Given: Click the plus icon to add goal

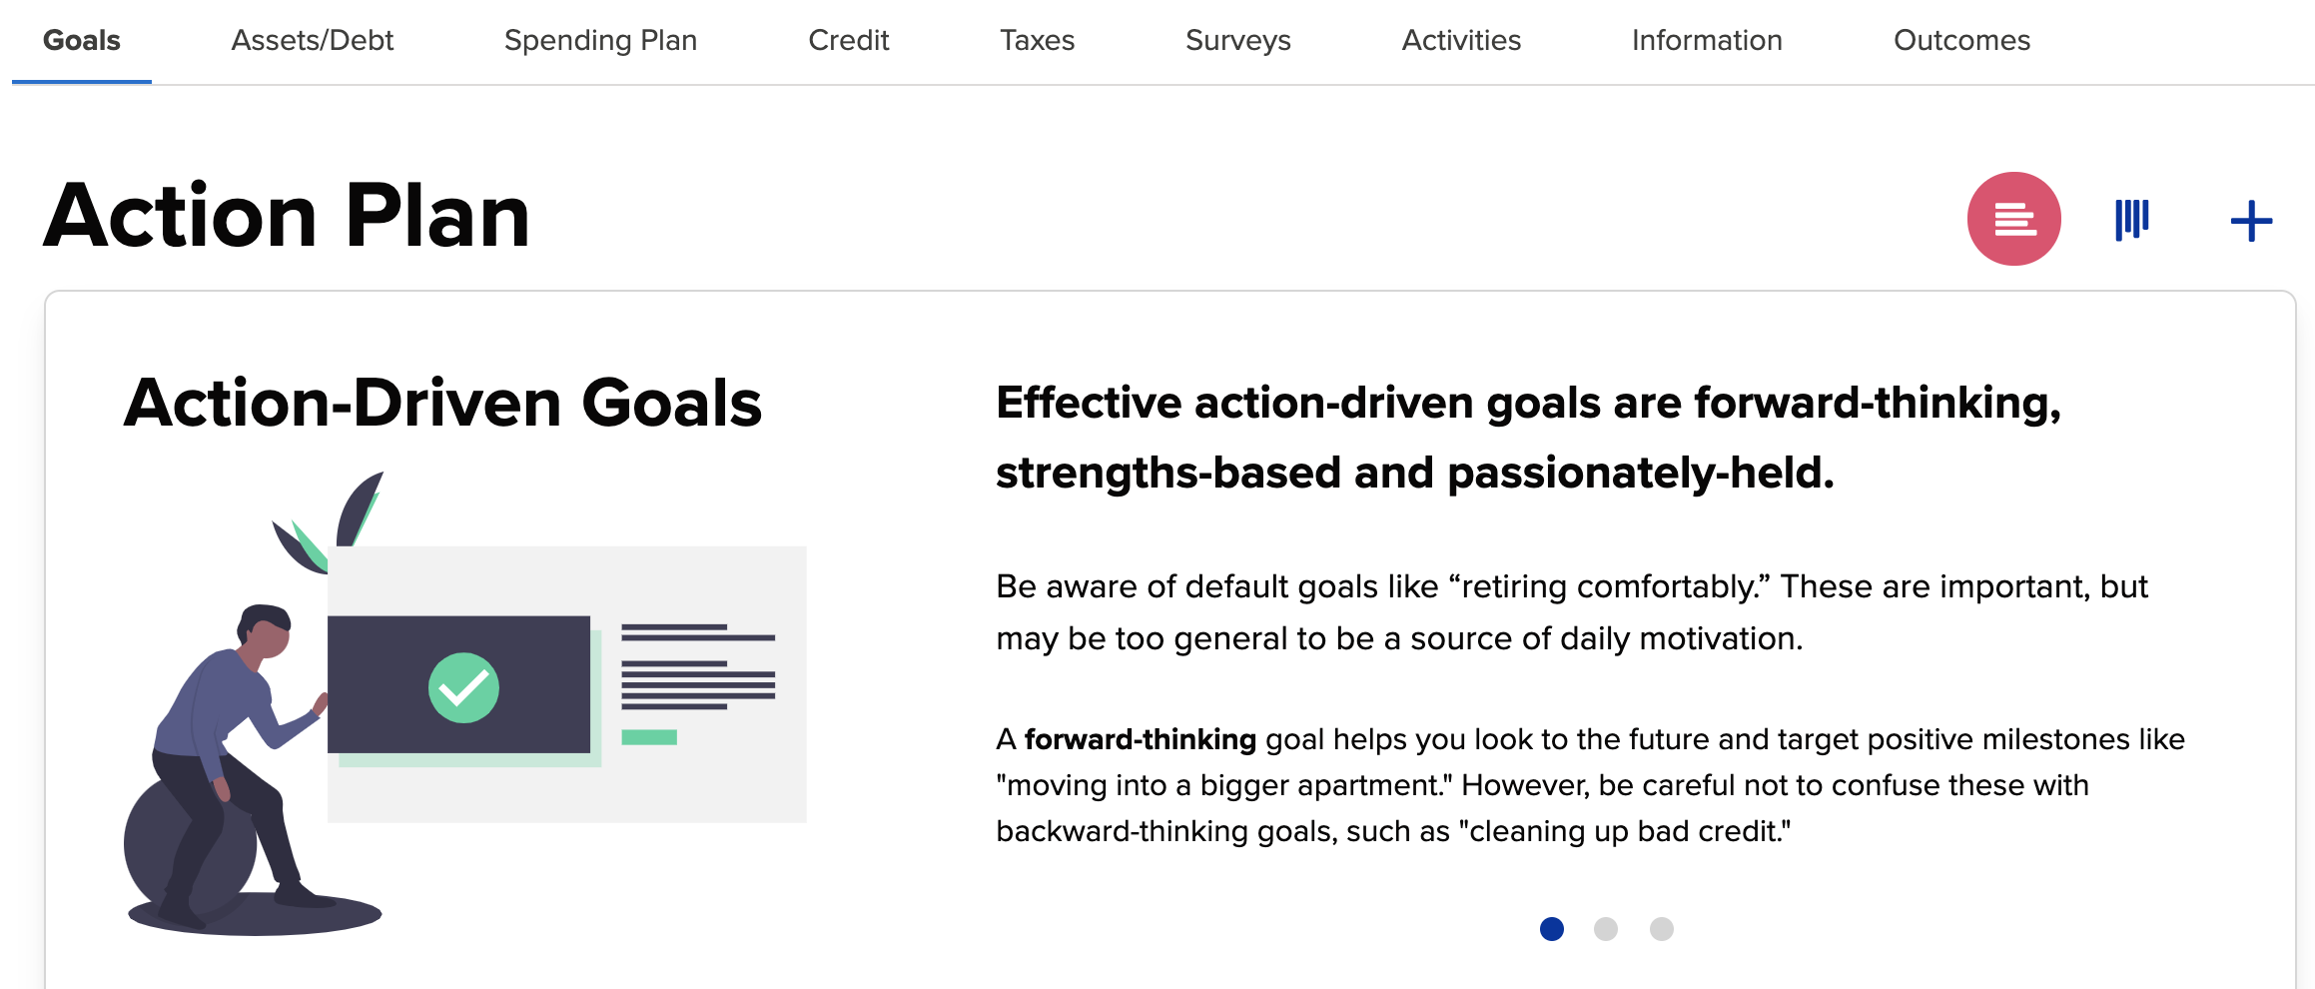Looking at the screenshot, I should [2251, 221].
